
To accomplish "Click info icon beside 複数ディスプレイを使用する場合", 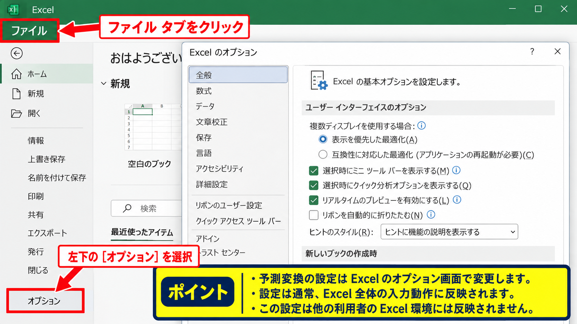I will pyautogui.click(x=421, y=126).
